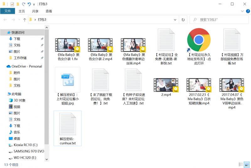
Task: Select the JPG image file icon
Action: point(67,79)
